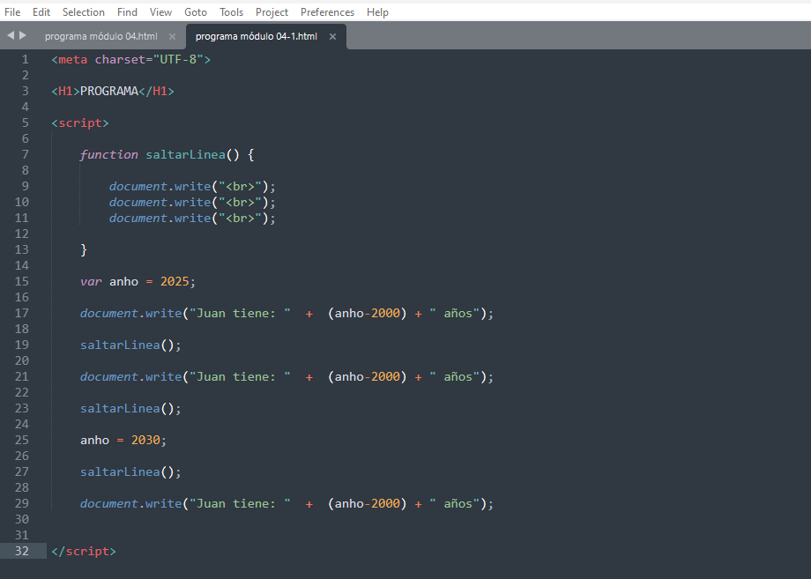Click line number 30 in the gutter
The image size is (811, 579).
[x=22, y=519]
